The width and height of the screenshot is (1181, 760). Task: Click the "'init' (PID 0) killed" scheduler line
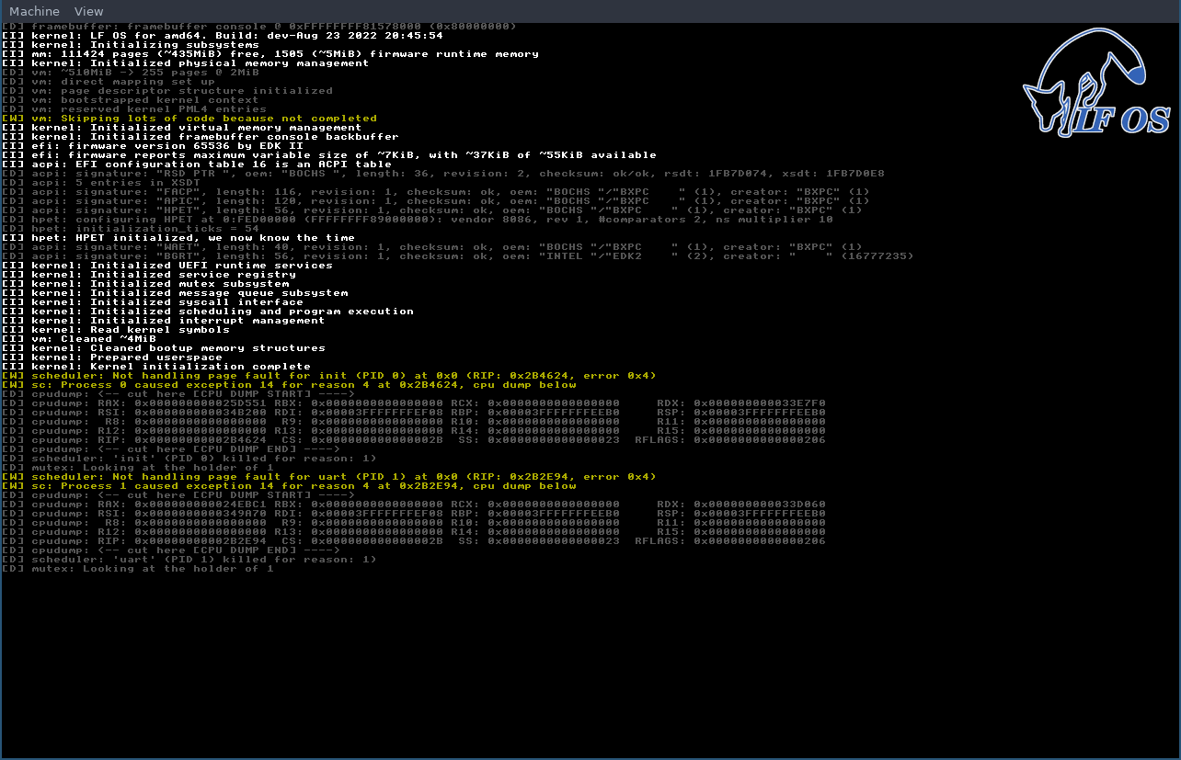[x=202, y=459]
